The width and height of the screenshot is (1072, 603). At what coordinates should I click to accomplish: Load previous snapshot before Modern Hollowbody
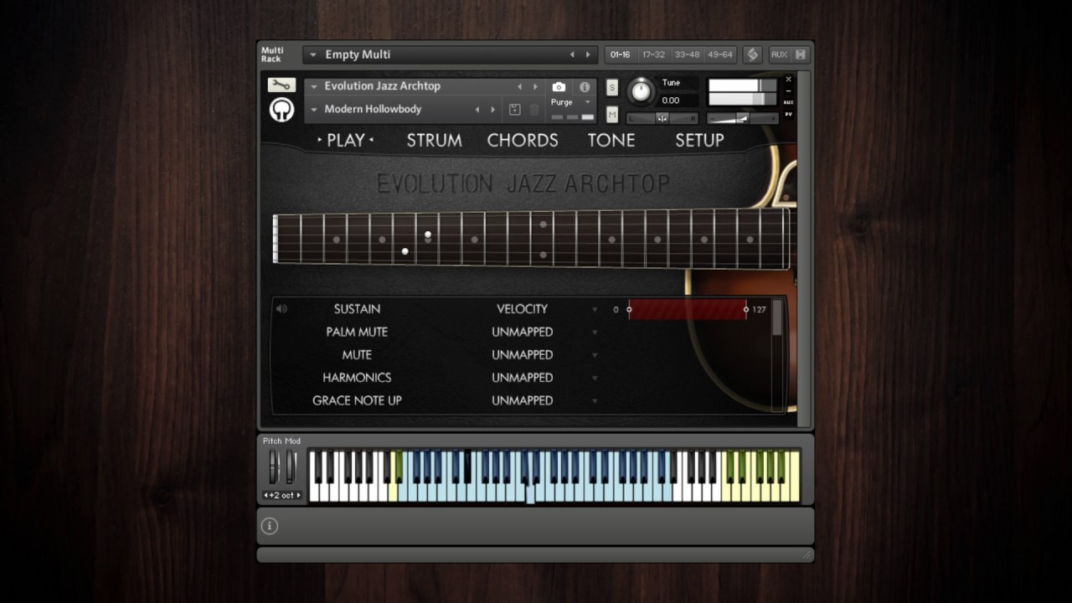pos(477,110)
